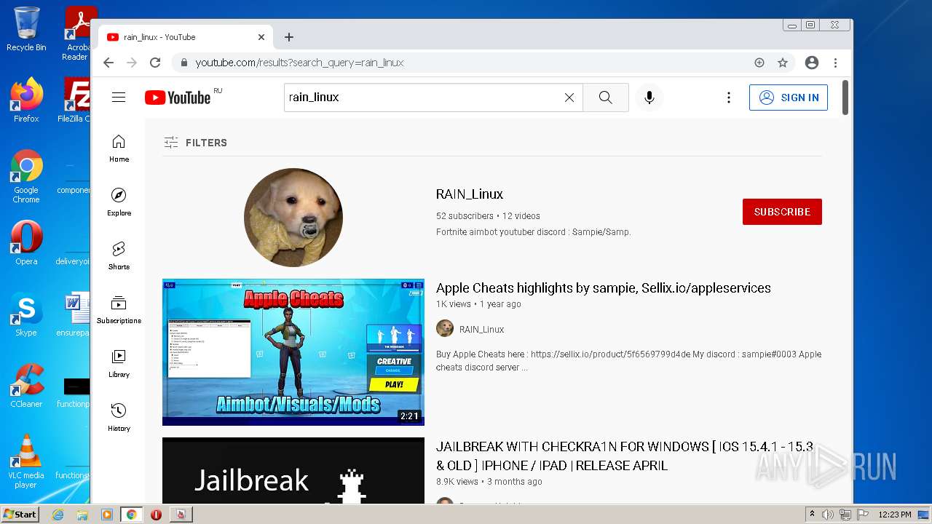Play the Jailbreak video thumbnail
Screen dimensions: 932x524
coord(293,471)
